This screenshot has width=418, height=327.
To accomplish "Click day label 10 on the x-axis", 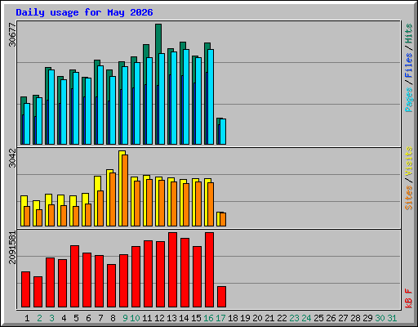I will [x=135, y=318].
